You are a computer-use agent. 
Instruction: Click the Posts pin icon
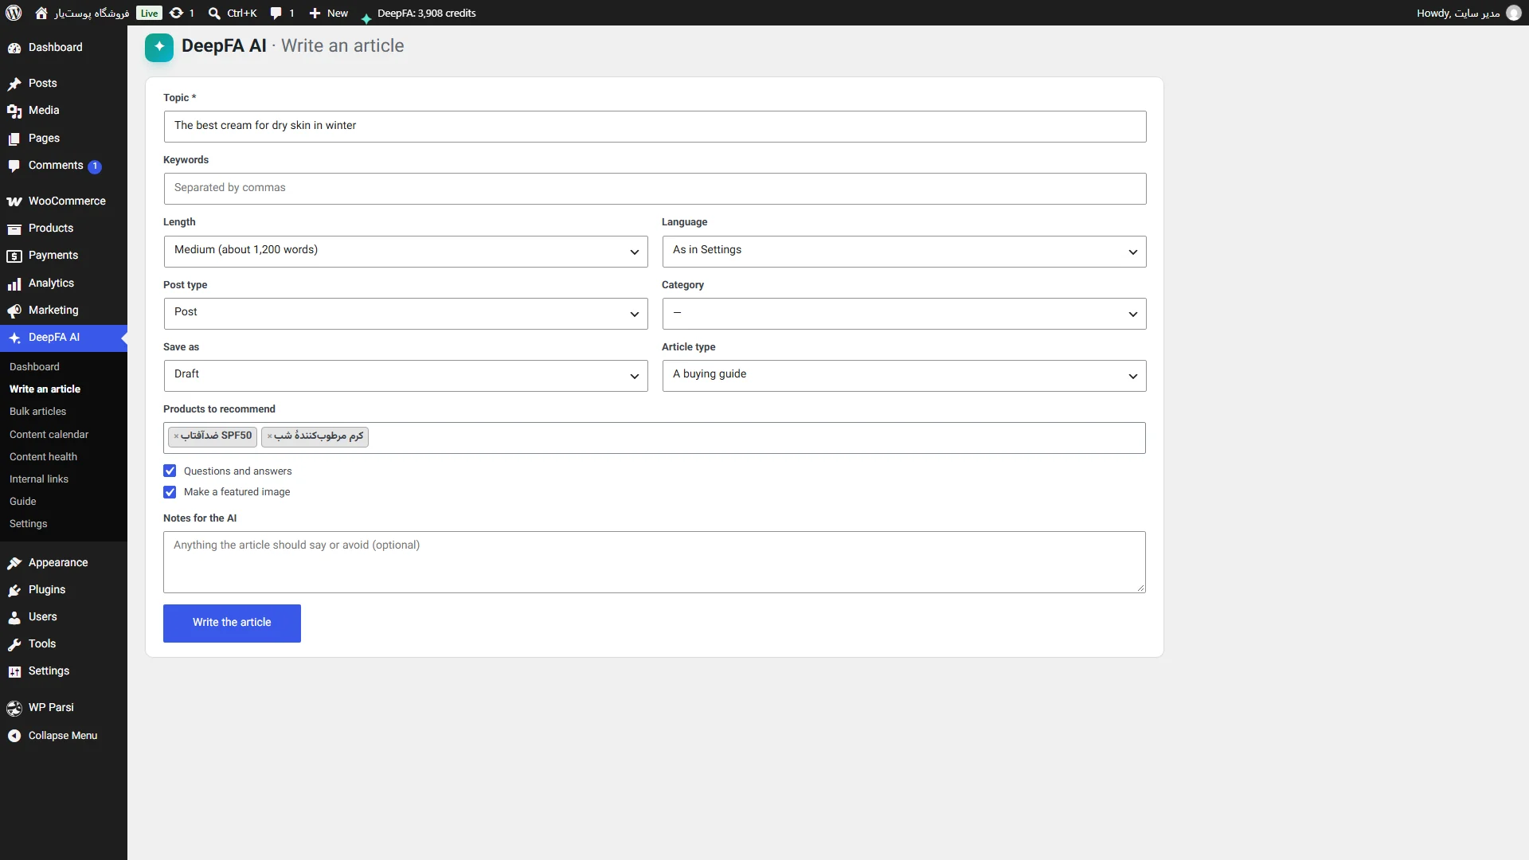point(14,84)
